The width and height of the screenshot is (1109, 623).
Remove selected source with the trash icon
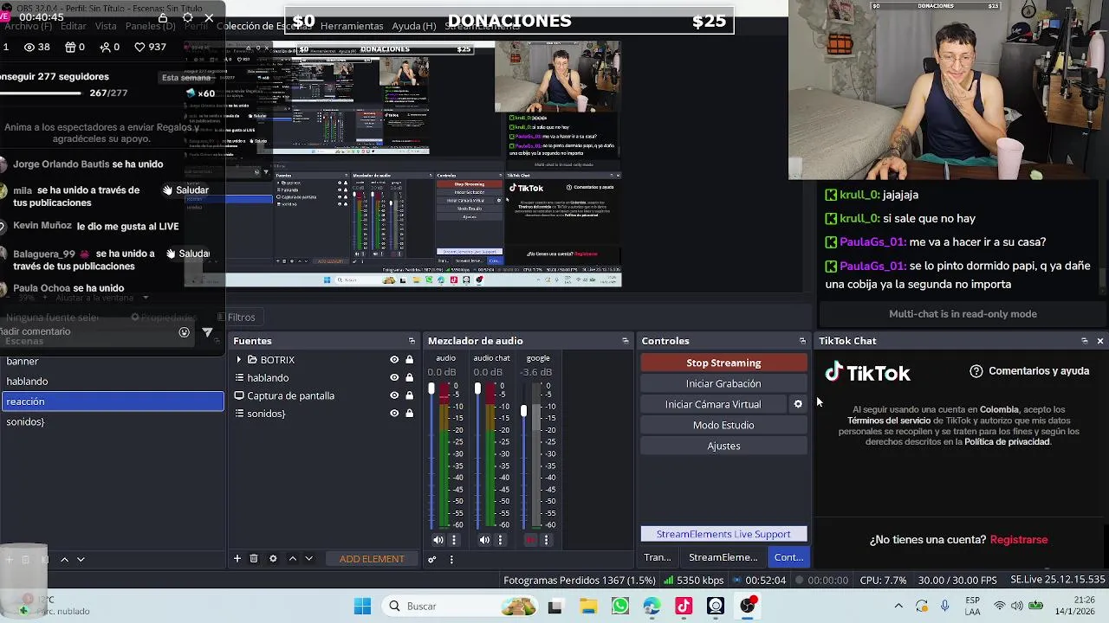(254, 559)
